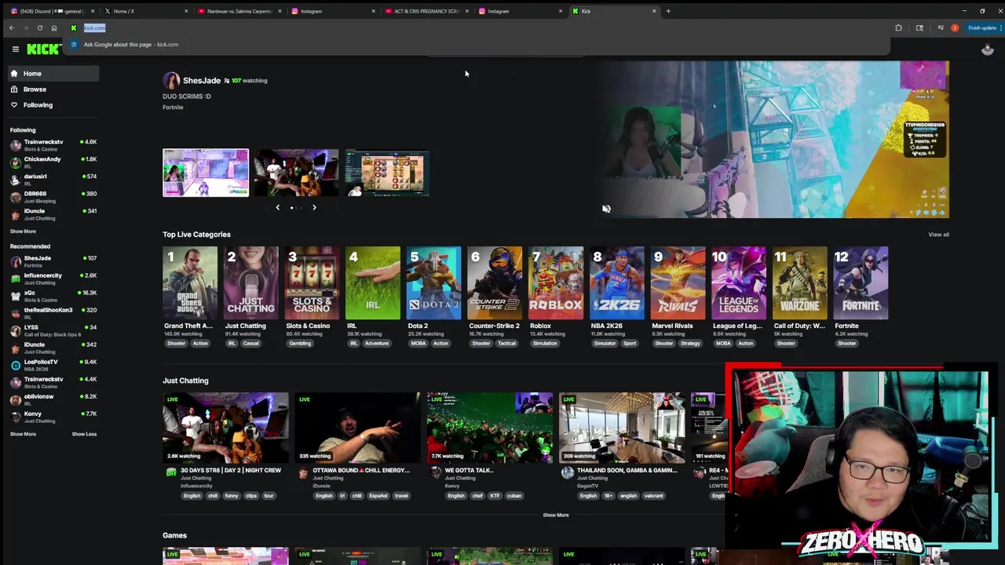Open NBA 2K26 category card
Screen dimensions: 1005x565
pyautogui.click(x=617, y=283)
